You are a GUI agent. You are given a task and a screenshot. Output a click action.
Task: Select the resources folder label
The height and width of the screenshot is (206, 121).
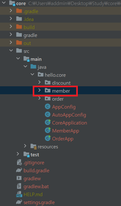click(48, 146)
